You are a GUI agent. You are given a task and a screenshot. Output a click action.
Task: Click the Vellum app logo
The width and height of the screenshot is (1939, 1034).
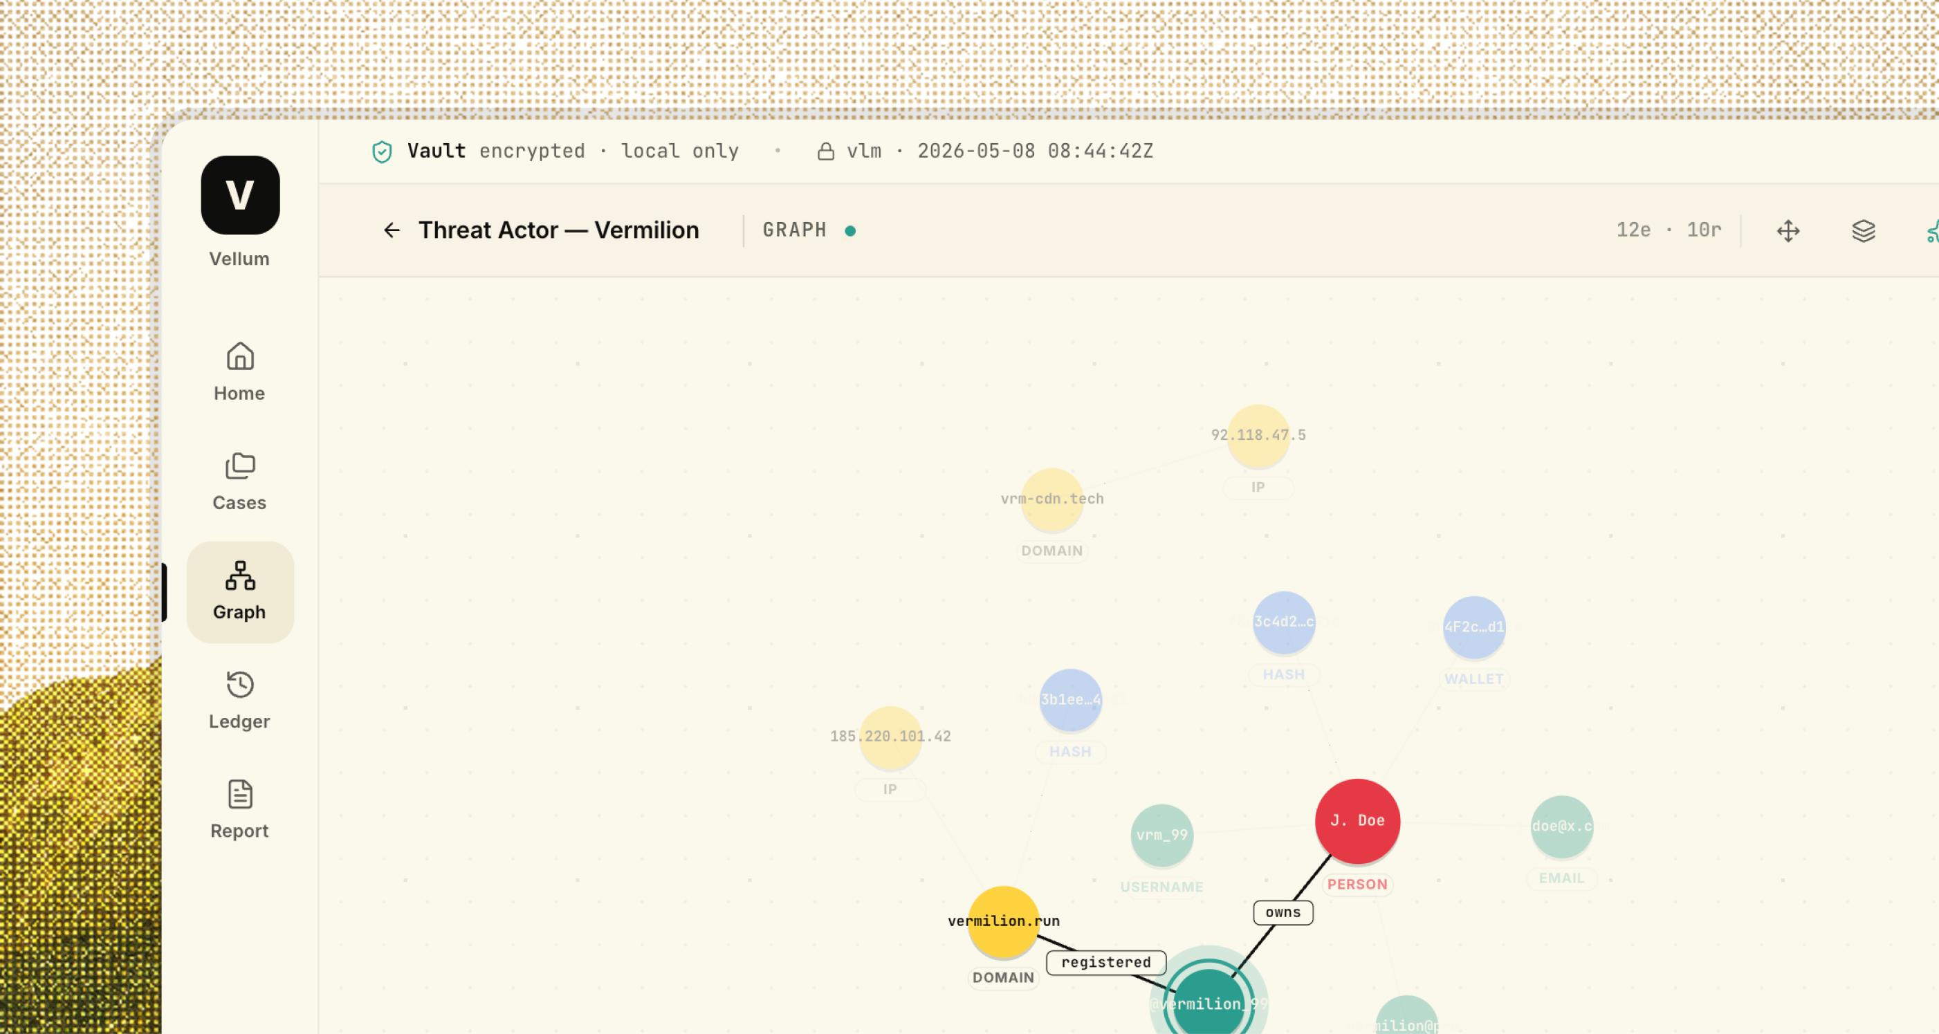pos(240,195)
